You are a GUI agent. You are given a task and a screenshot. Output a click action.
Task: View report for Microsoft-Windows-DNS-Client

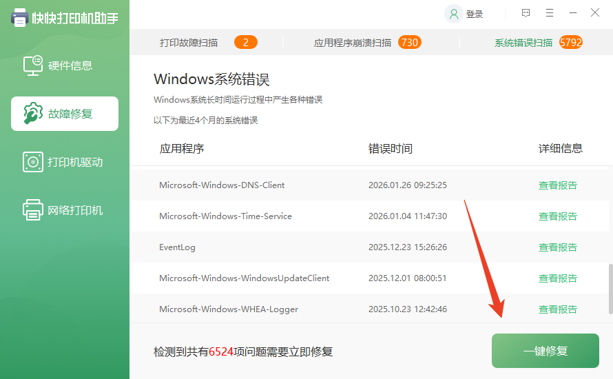coord(557,185)
